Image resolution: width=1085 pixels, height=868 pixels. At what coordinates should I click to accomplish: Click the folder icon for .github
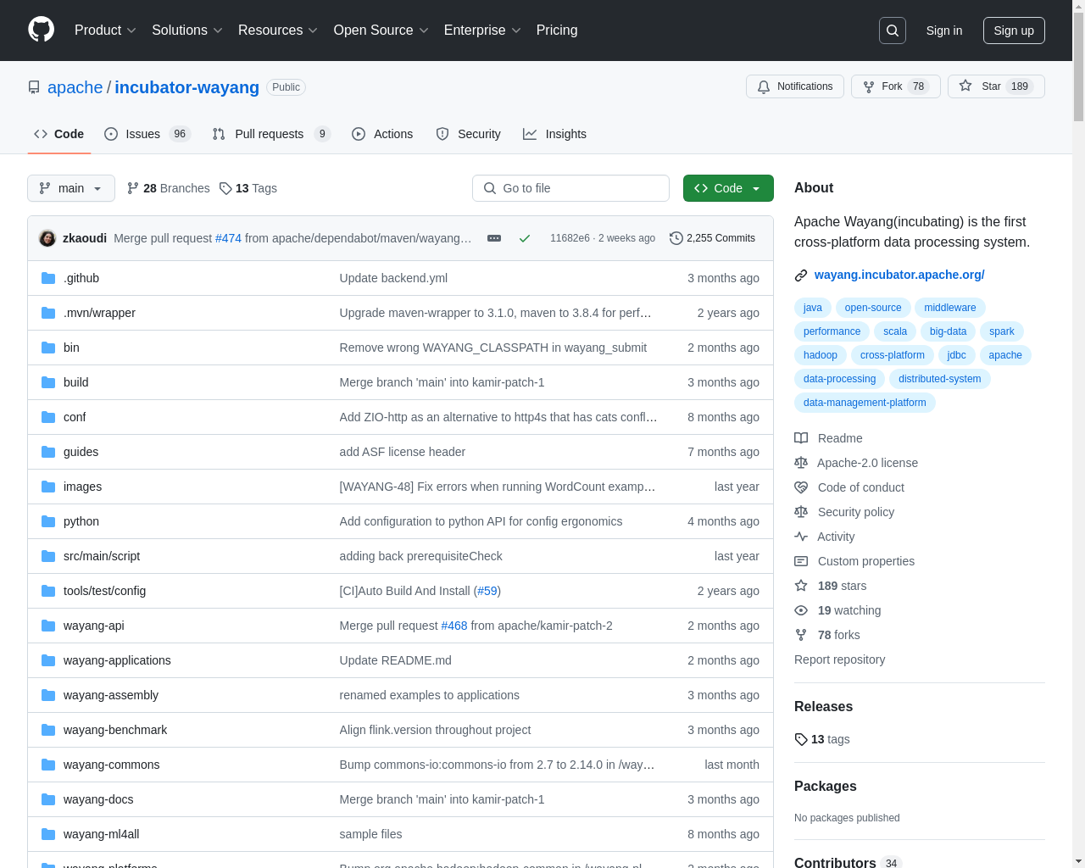48,278
